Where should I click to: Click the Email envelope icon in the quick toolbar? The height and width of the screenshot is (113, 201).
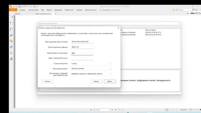click(22, 7)
